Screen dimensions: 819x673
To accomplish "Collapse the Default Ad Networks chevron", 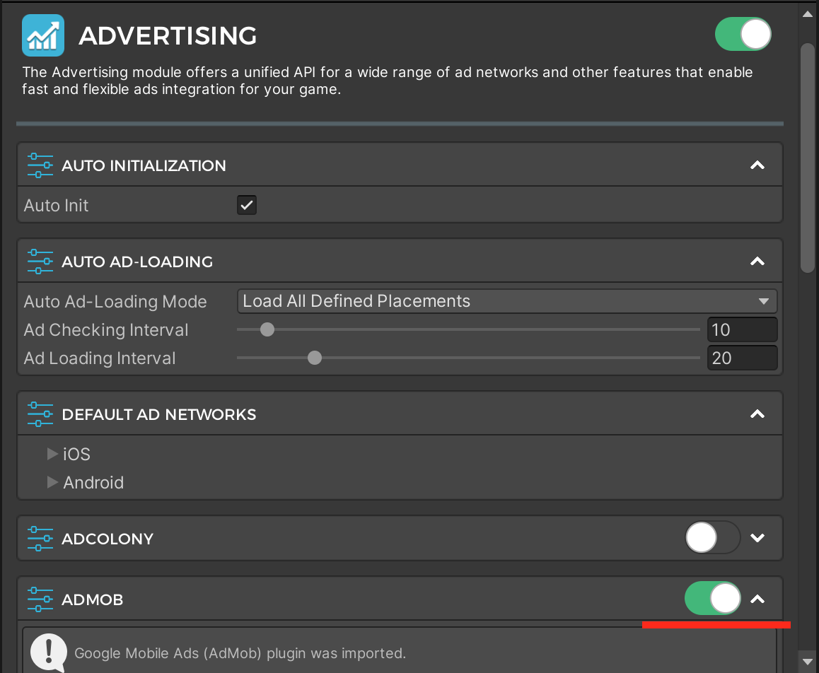I will pos(757,414).
